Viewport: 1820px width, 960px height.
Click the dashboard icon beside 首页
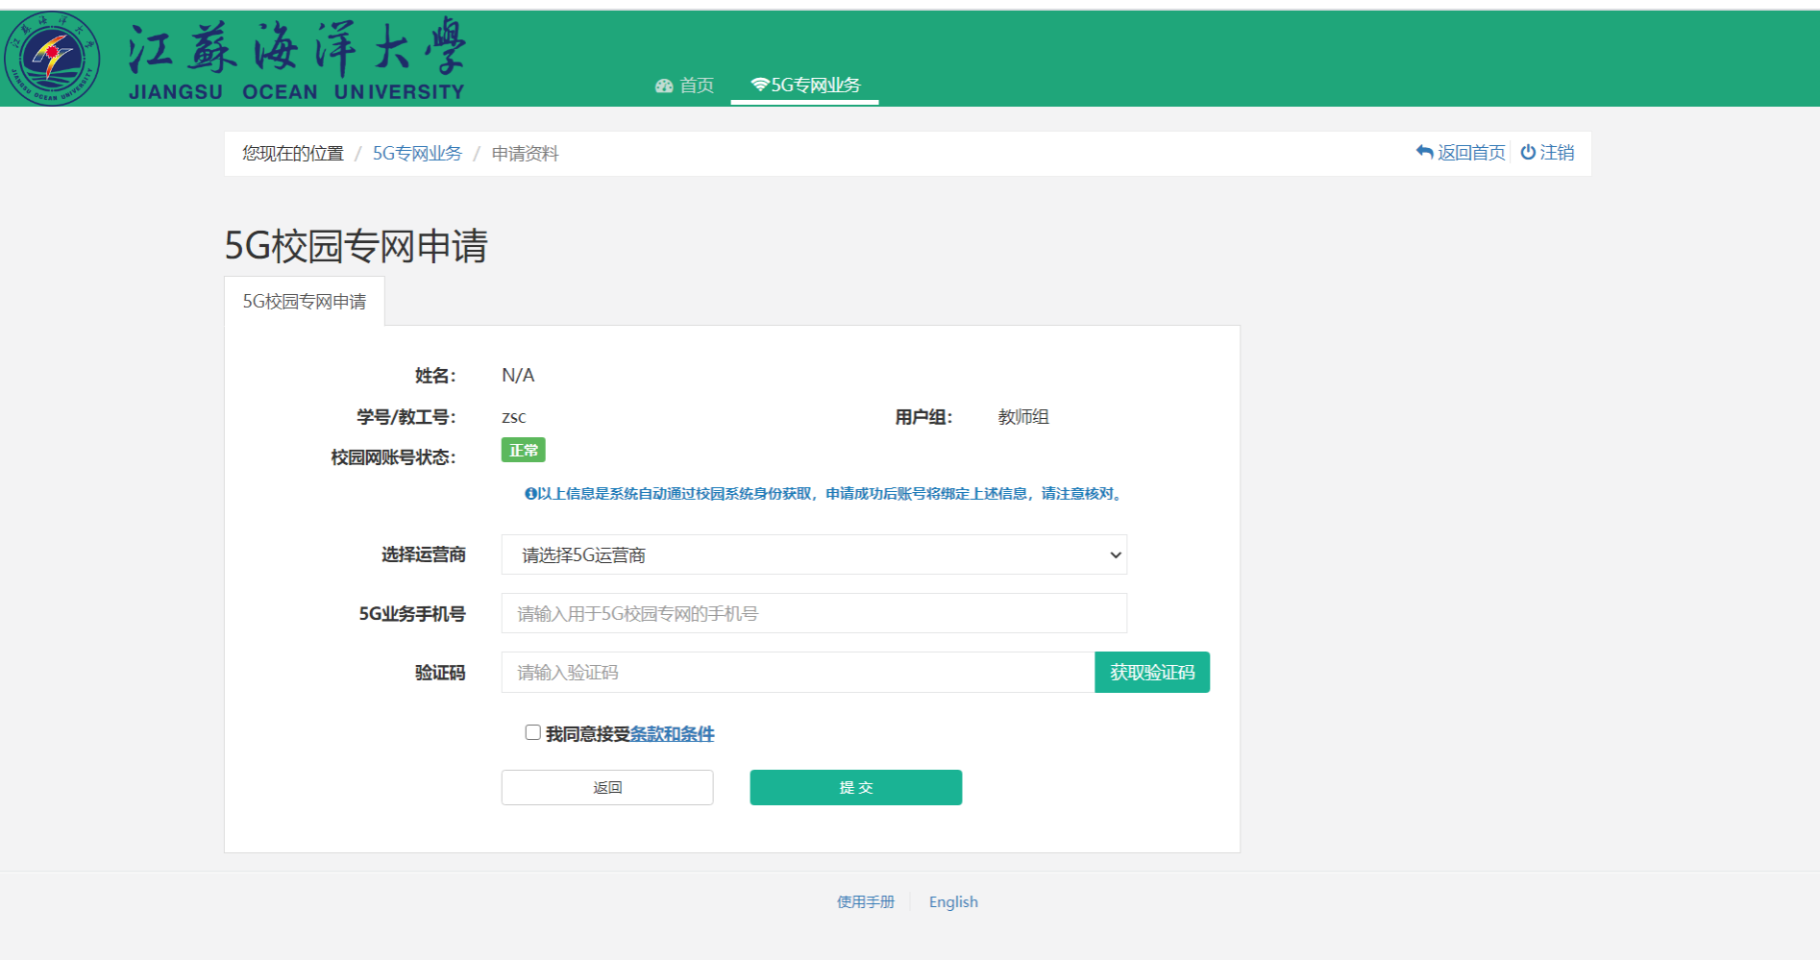pos(664,86)
